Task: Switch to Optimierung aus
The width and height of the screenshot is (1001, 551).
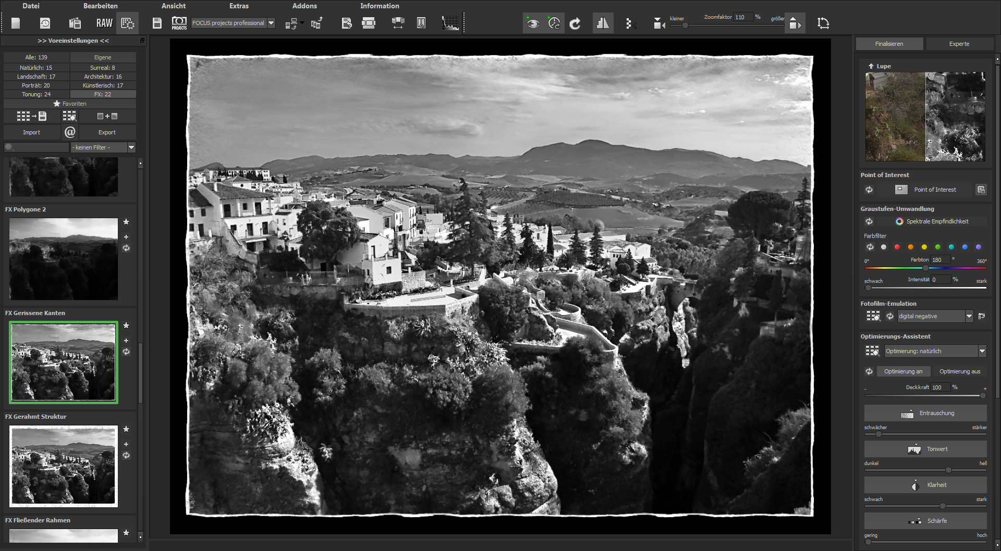Action: point(960,371)
